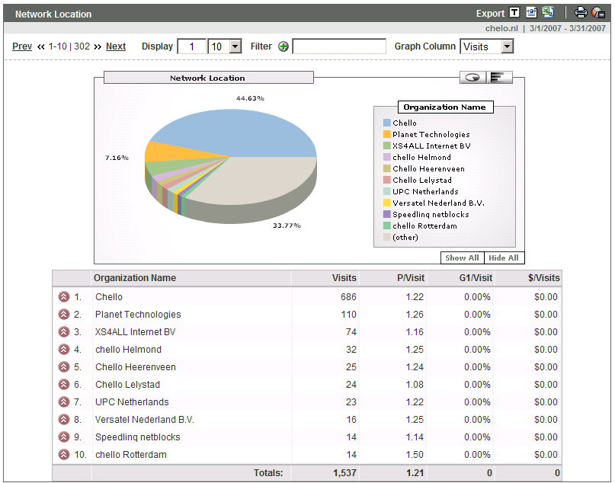This screenshot has height=483, width=615.
Task: Go to the Prev page of results
Action: click(x=22, y=46)
